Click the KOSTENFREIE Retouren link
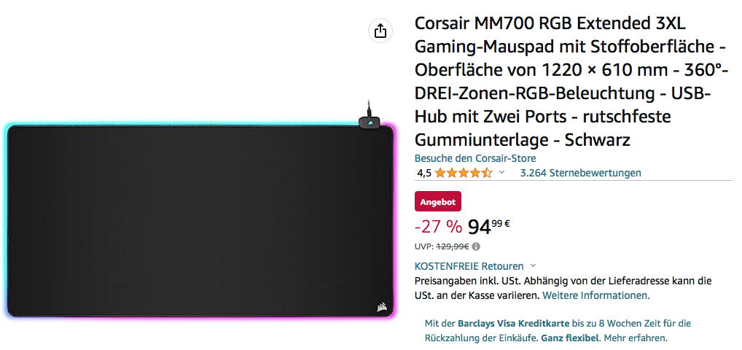742x350 pixels. [469, 266]
